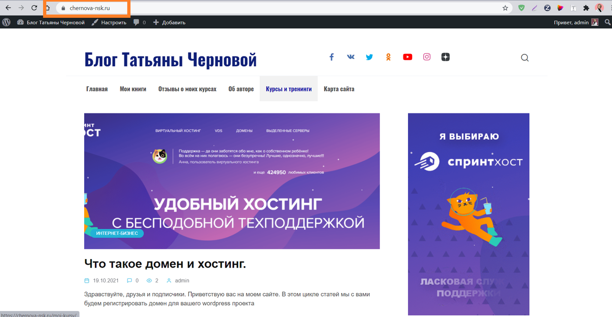Open the round Z extension icon
The width and height of the screenshot is (612, 317).
pos(547,8)
